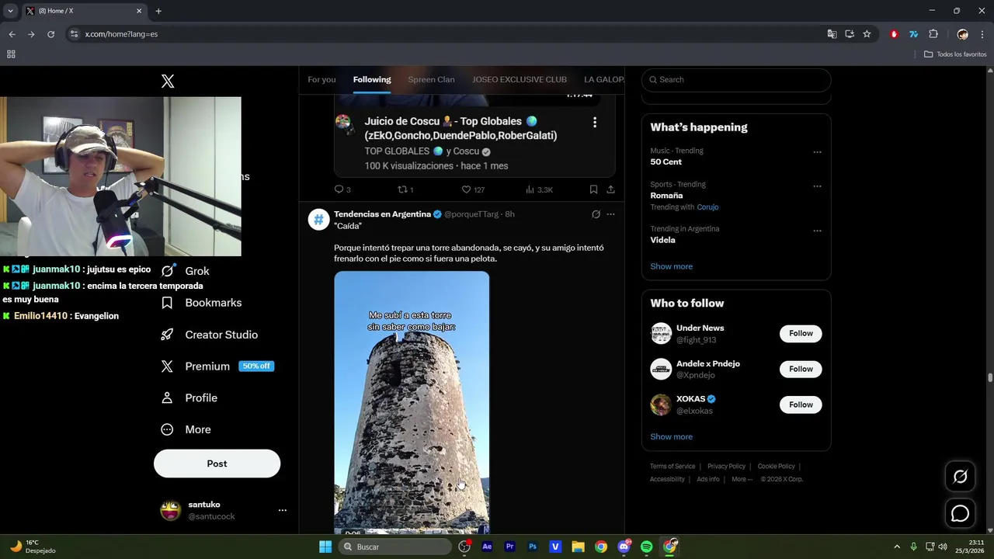
Task: Click the Corujo trending link
Action: 707,207
